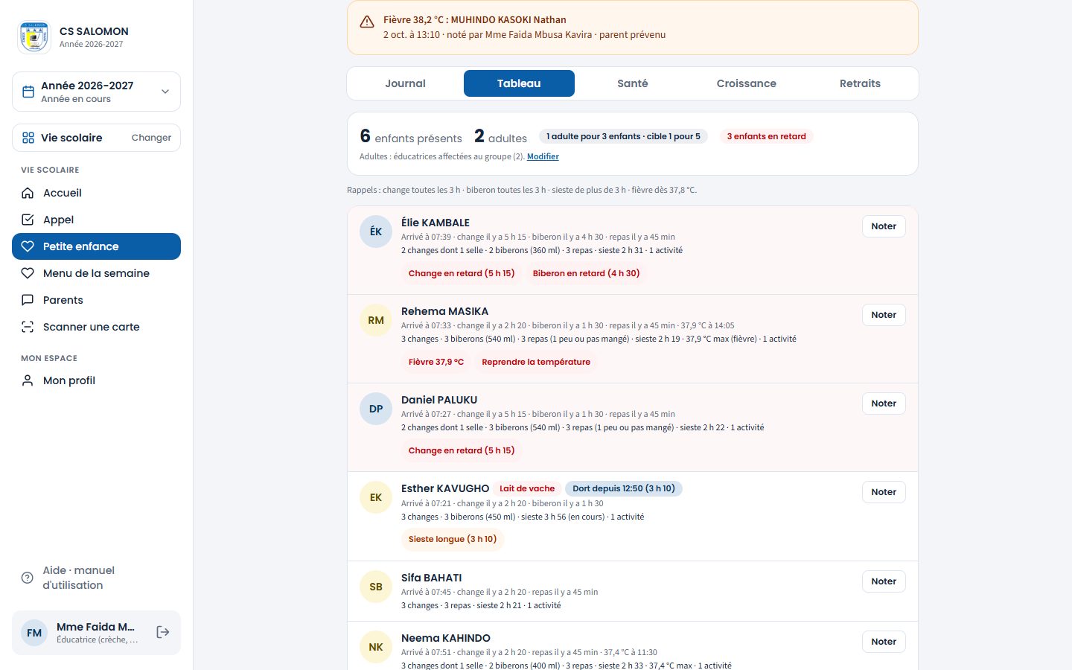This screenshot has height=670, width=1072.
Task: Click the "Dort depuis 12:50 (3 h 10)" badge
Action: point(624,488)
